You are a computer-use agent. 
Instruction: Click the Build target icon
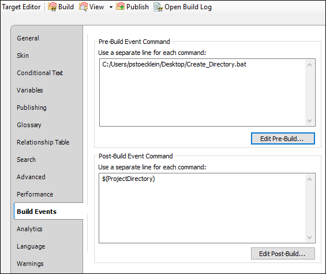[x=52, y=7]
